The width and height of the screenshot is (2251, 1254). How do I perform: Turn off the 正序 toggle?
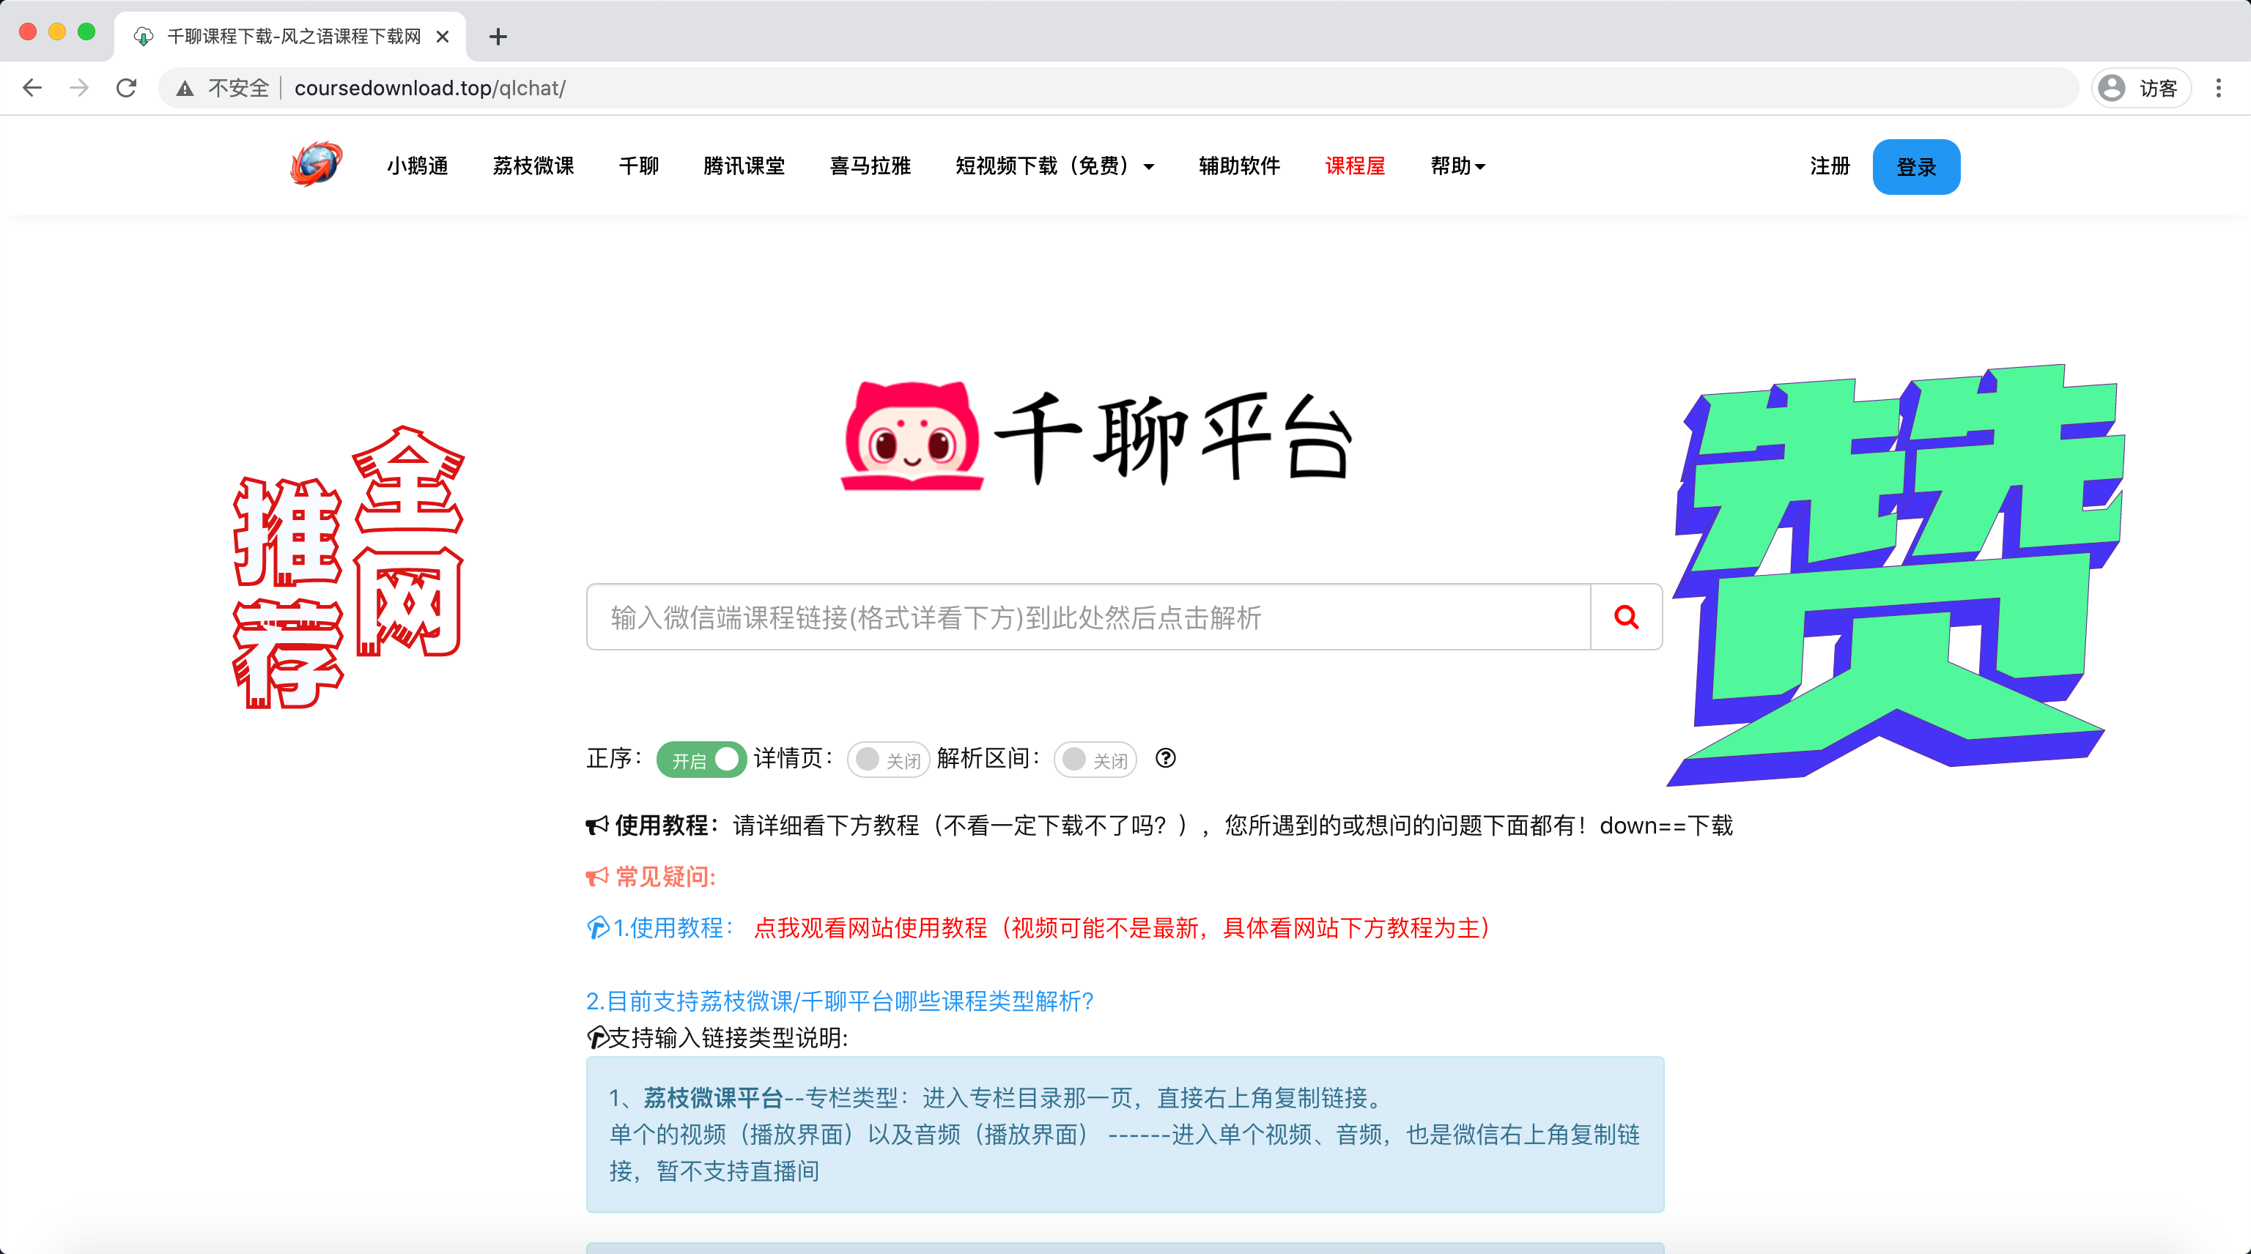pyautogui.click(x=702, y=759)
